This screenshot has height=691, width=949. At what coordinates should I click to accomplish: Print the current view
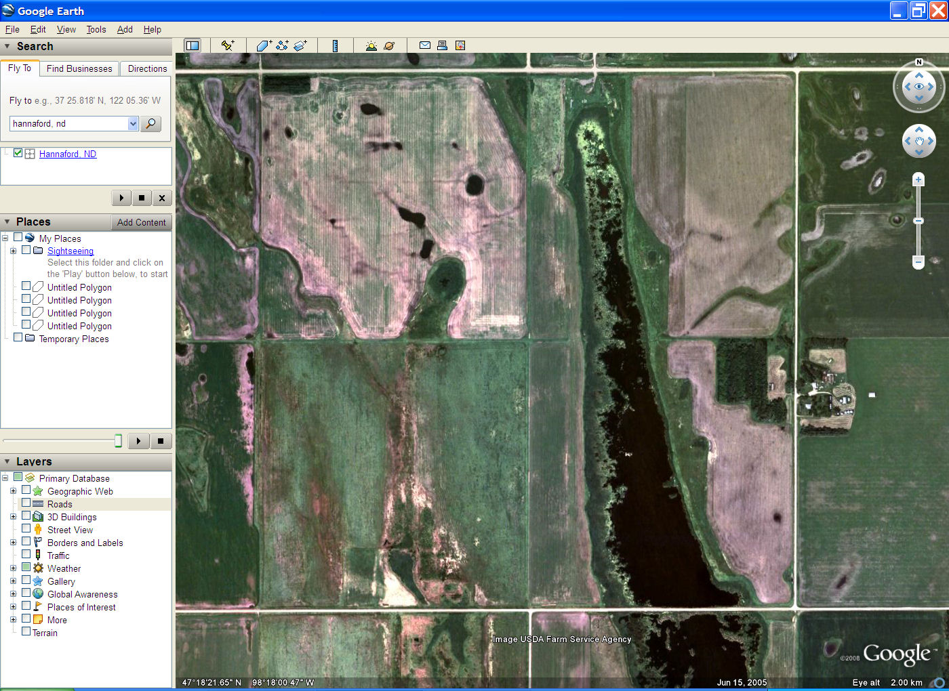tap(442, 45)
